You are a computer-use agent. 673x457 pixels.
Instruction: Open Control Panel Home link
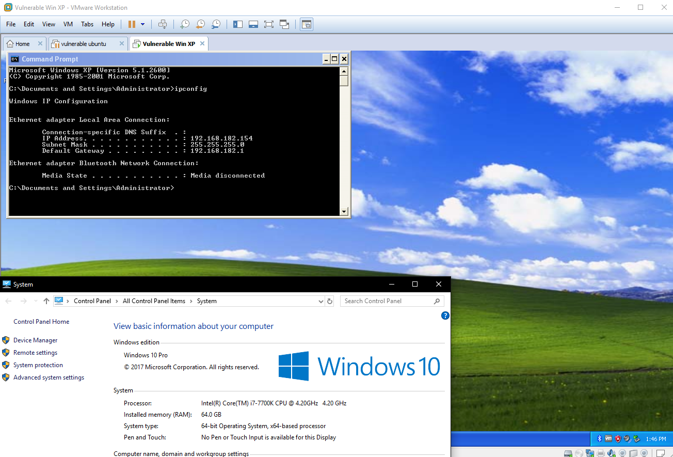point(41,322)
